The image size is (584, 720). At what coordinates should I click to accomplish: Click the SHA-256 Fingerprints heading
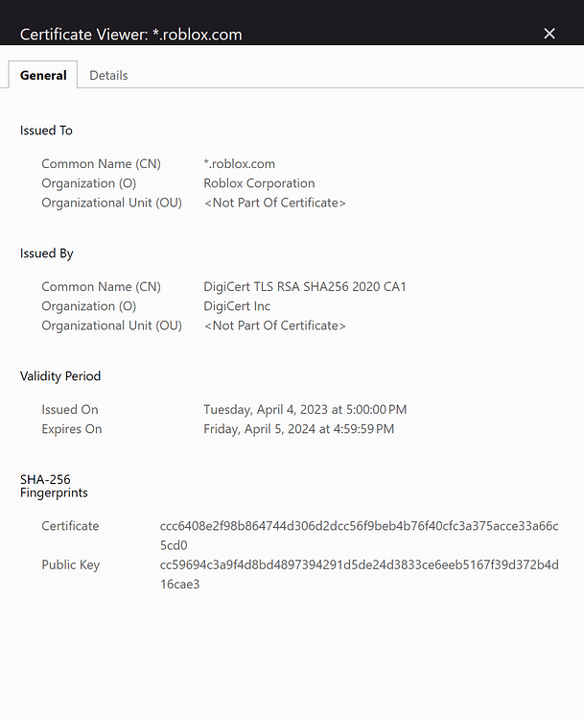pos(54,486)
